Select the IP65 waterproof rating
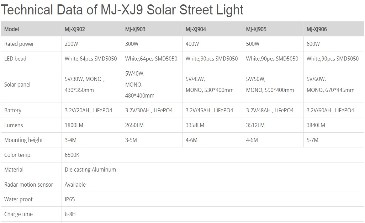Screen dimensions: 365x223 [x=70, y=199]
